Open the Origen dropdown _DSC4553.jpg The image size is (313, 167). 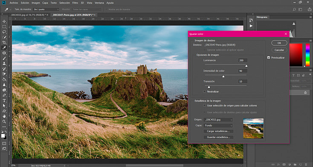(x=218, y=120)
